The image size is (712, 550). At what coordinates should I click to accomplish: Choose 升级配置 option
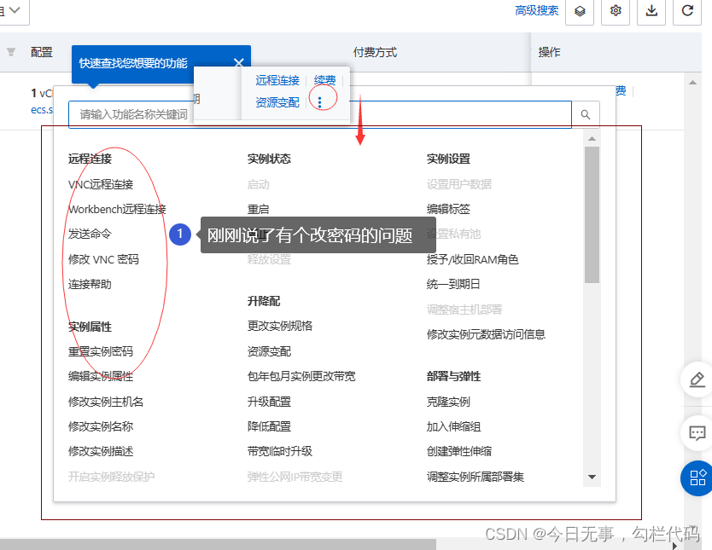coord(269,402)
